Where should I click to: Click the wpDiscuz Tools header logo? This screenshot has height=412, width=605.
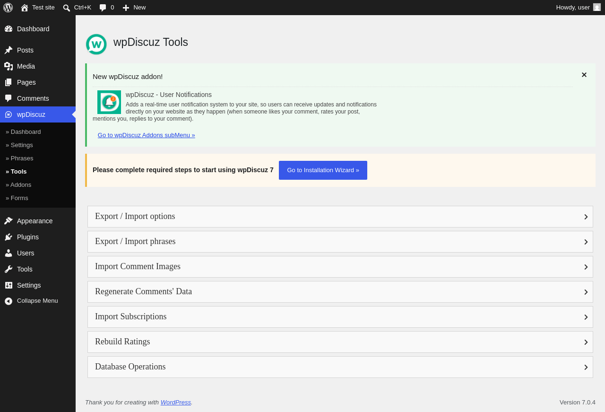pyautogui.click(x=96, y=44)
